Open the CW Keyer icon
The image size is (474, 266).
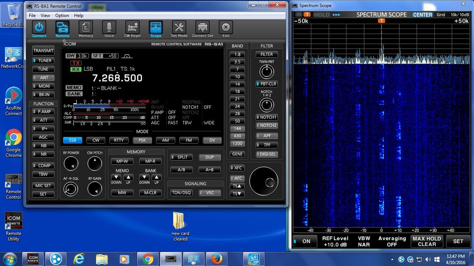click(x=132, y=29)
